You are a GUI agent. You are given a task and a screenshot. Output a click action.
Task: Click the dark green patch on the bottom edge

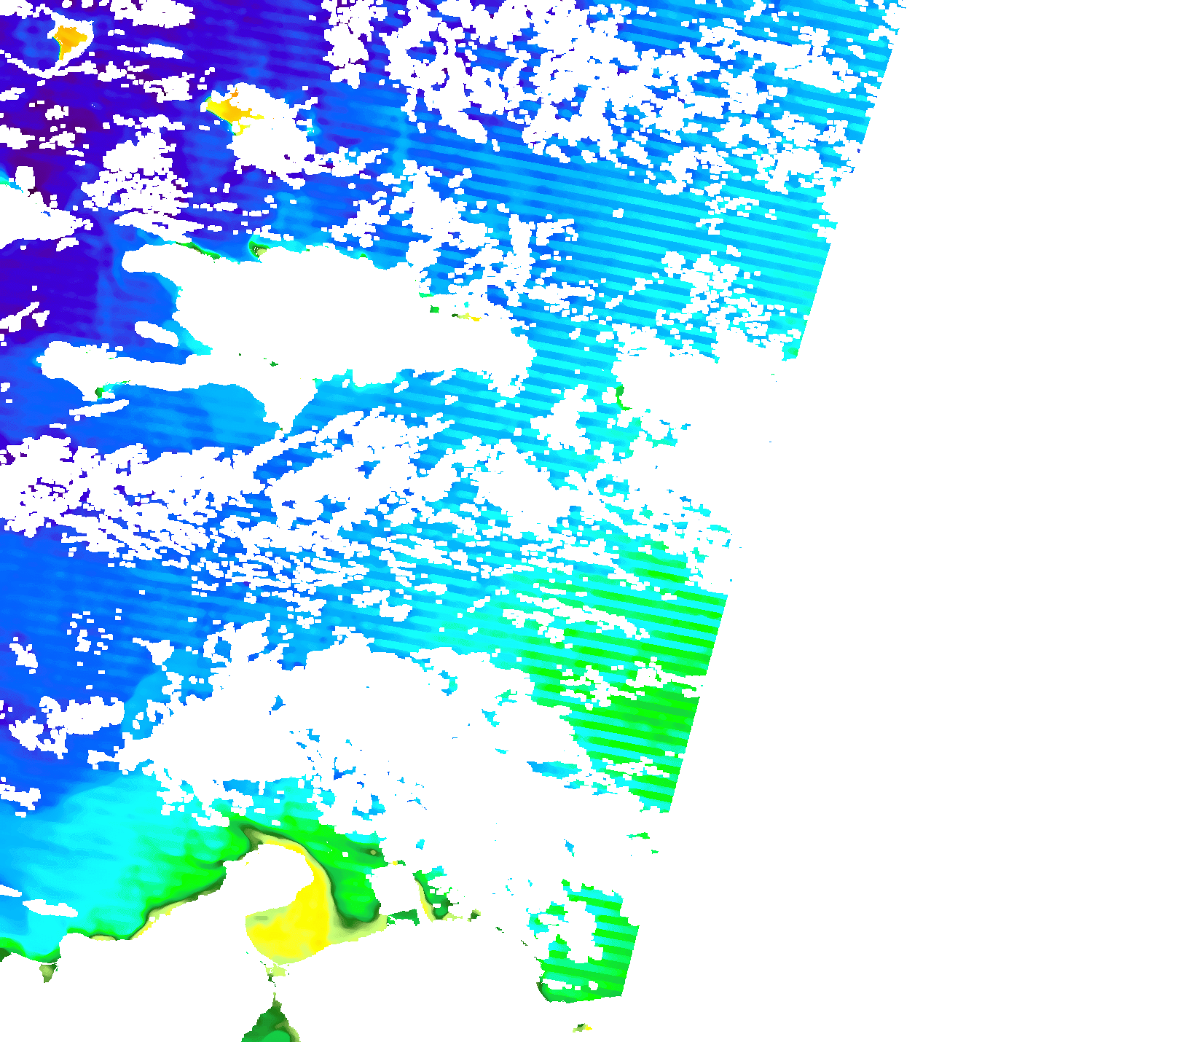(271, 1024)
